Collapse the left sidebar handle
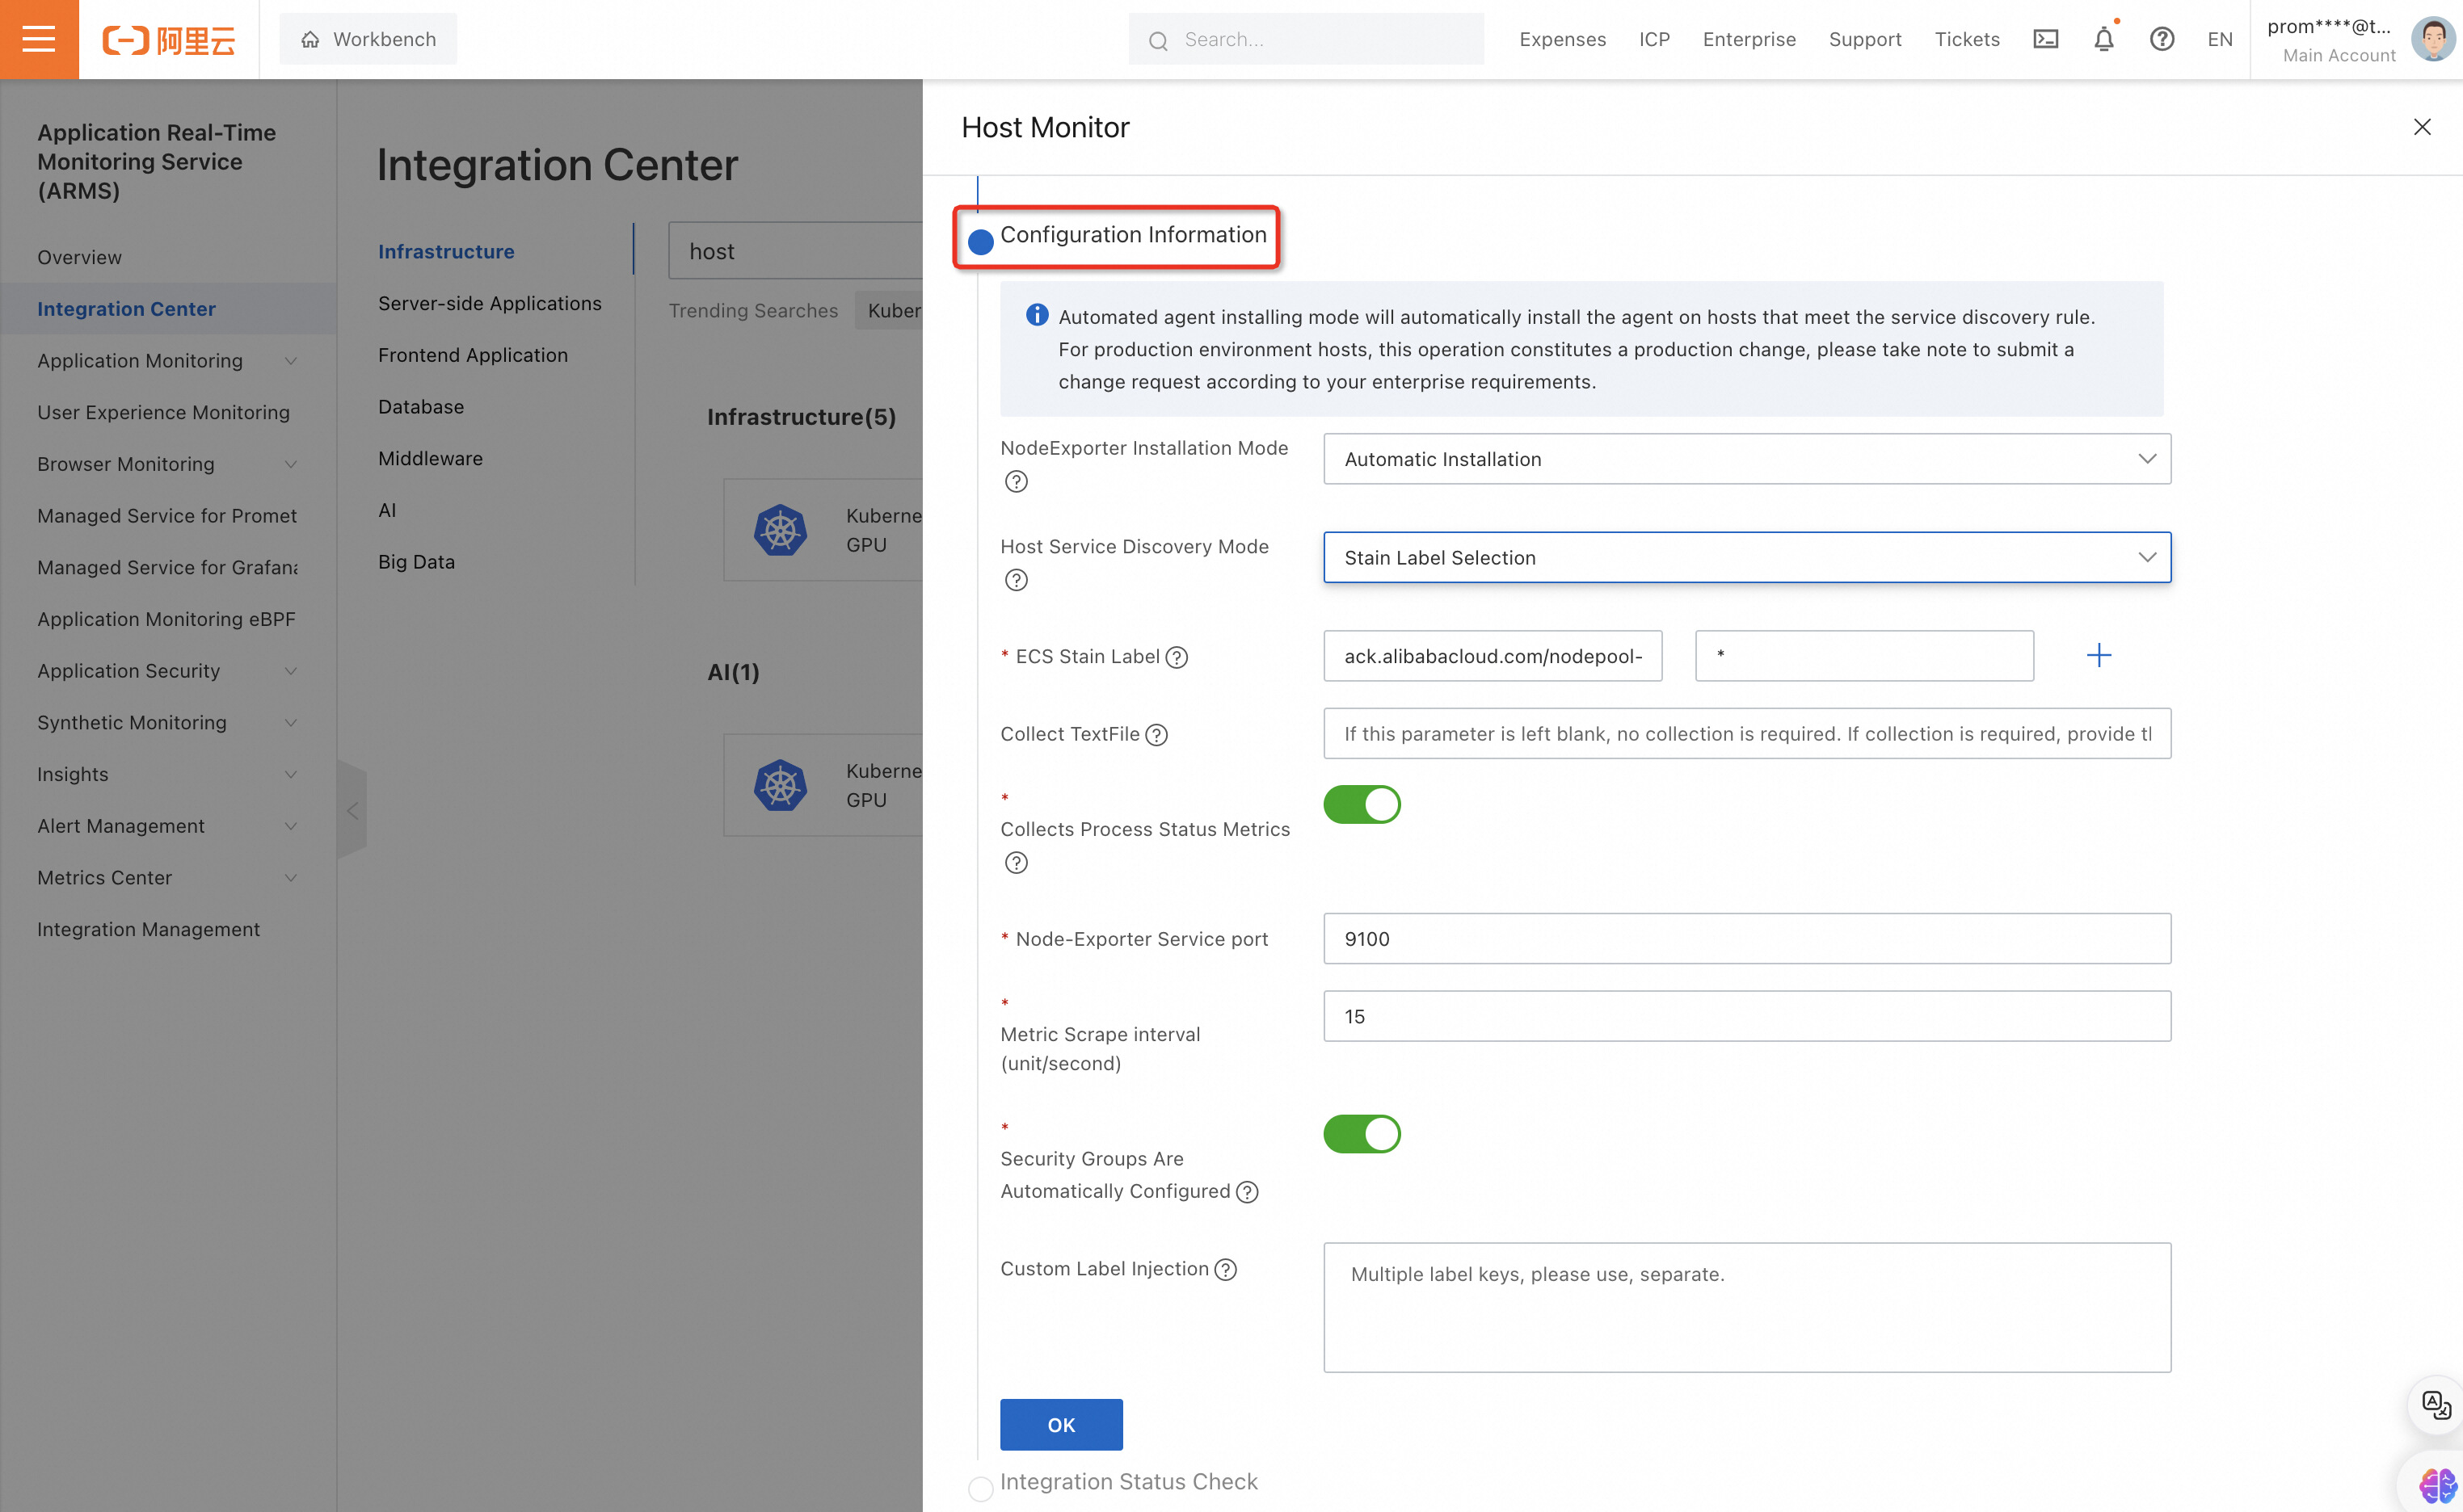Image resolution: width=2463 pixels, height=1512 pixels. pyautogui.click(x=352, y=810)
